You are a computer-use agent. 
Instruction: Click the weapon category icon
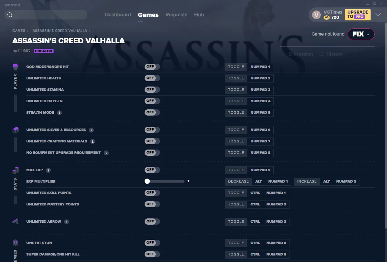click(x=15, y=221)
